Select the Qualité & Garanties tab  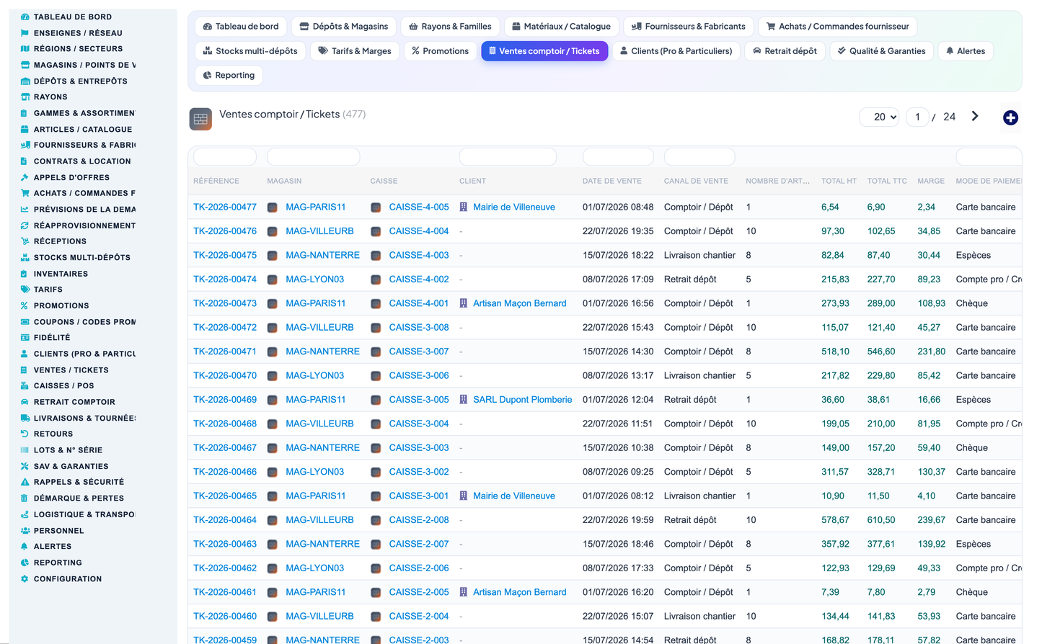882,51
